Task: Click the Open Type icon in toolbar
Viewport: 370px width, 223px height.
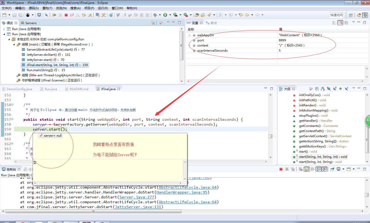Action: click(197, 15)
